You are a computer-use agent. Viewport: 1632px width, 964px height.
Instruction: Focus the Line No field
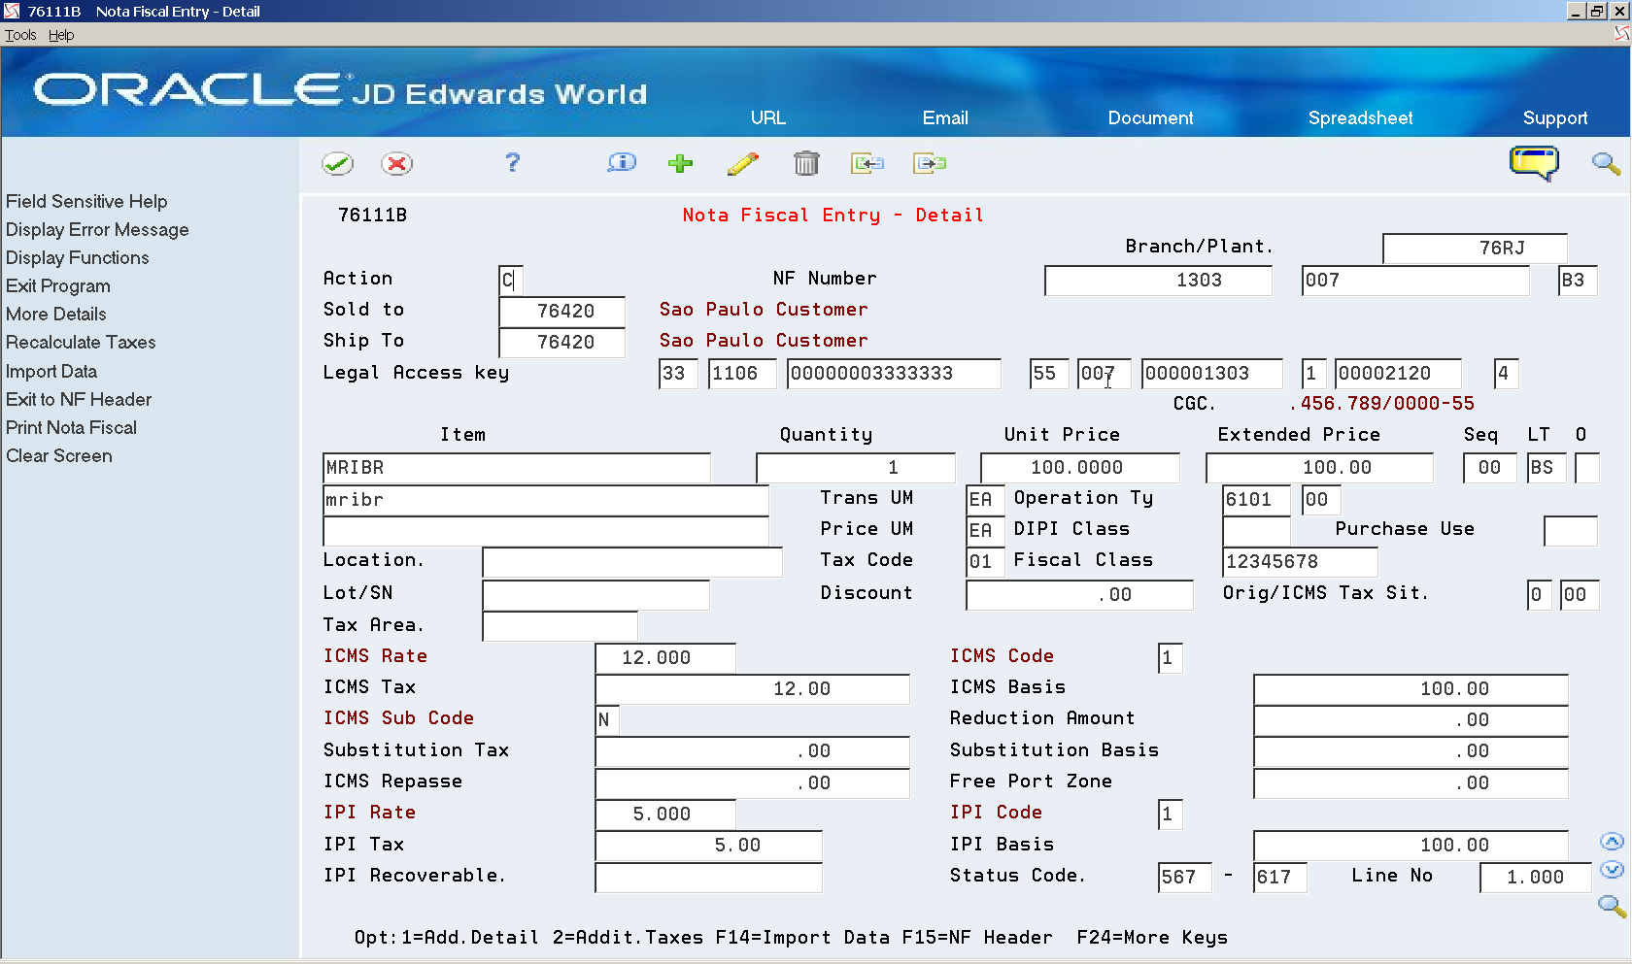1536,878
